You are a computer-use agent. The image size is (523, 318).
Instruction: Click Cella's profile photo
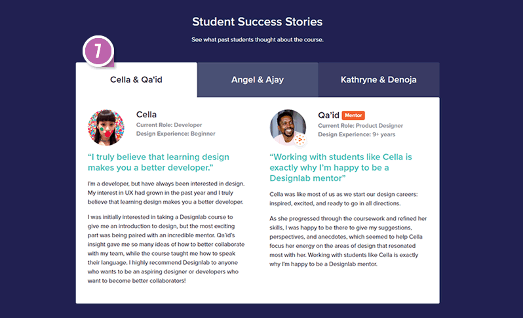(106, 127)
